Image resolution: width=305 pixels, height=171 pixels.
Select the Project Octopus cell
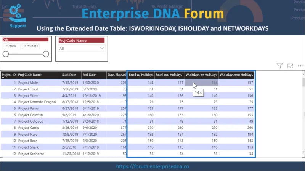point(30,121)
